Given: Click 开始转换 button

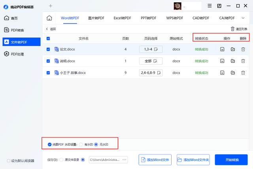Looking at the screenshot, I should click(x=231, y=160).
